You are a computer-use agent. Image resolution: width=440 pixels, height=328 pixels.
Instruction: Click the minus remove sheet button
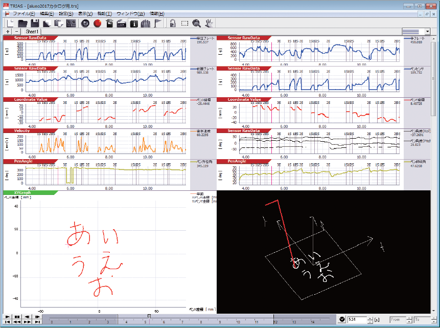16,32
